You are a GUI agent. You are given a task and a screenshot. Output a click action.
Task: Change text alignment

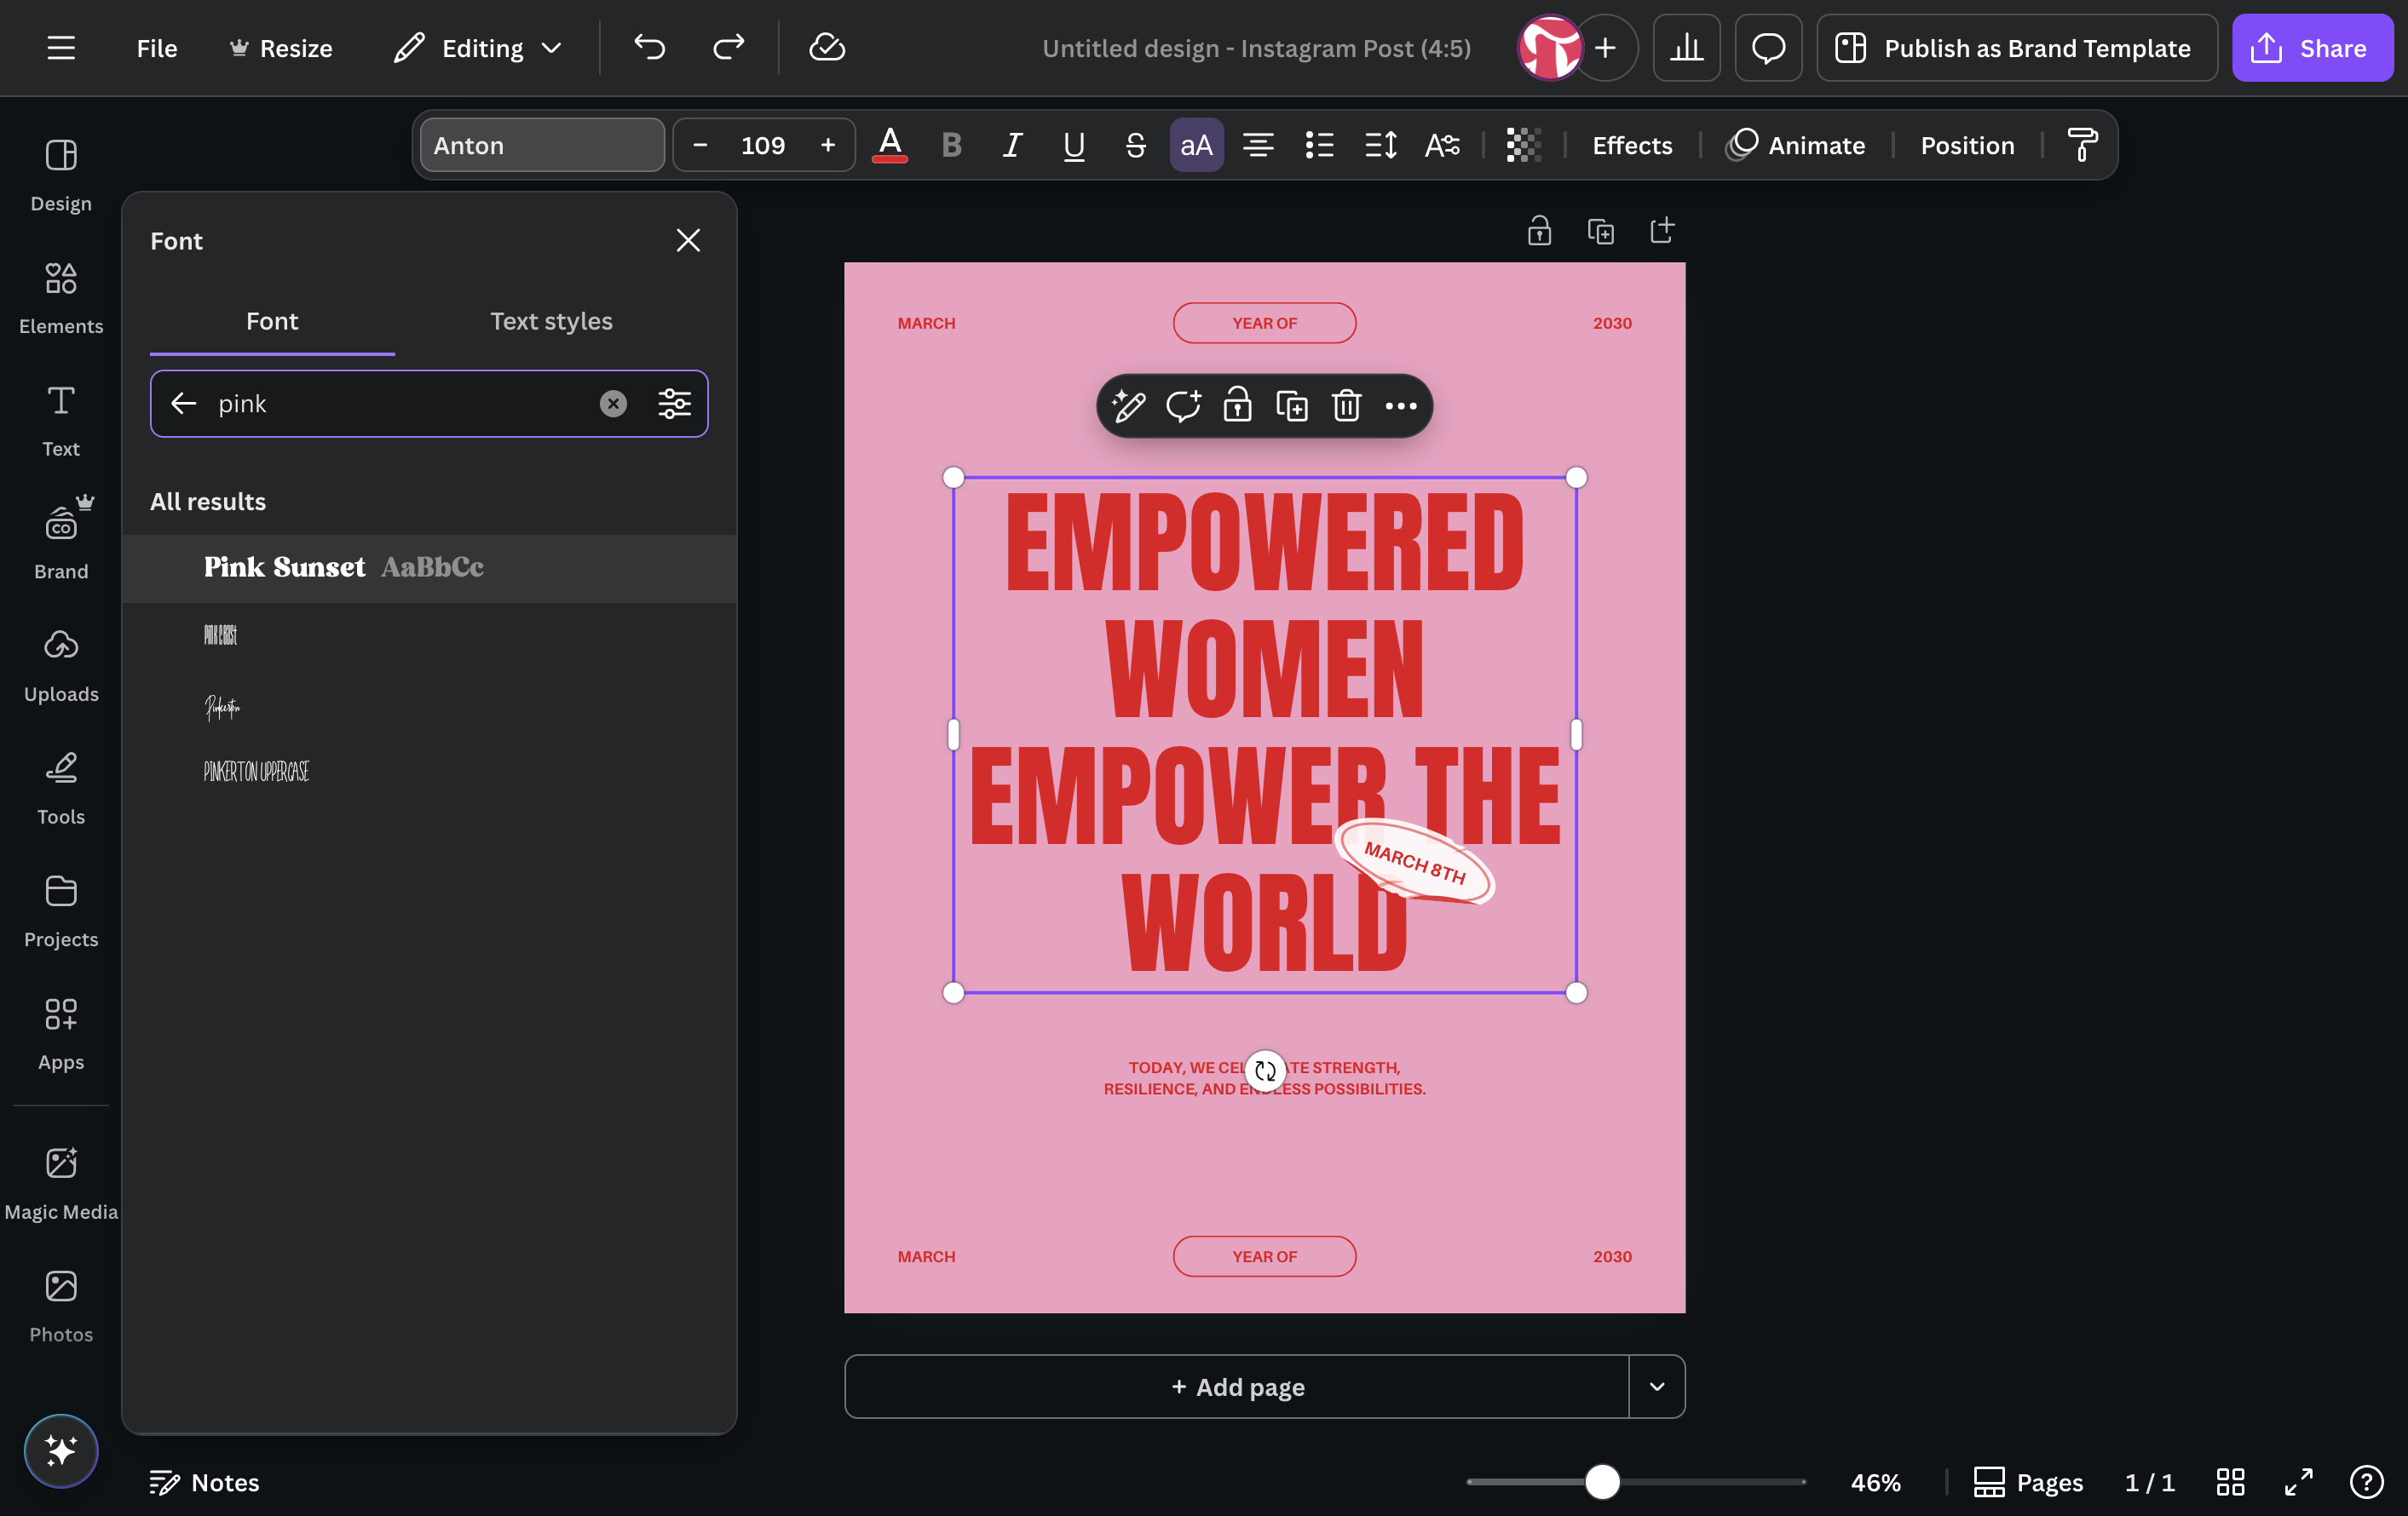pyautogui.click(x=1258, y=146)
